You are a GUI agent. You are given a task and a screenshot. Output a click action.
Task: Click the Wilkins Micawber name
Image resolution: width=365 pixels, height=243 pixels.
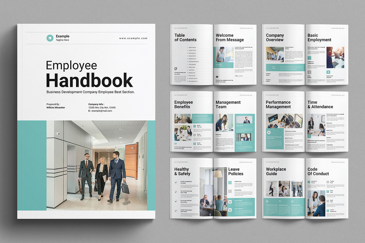pos(56,108)
